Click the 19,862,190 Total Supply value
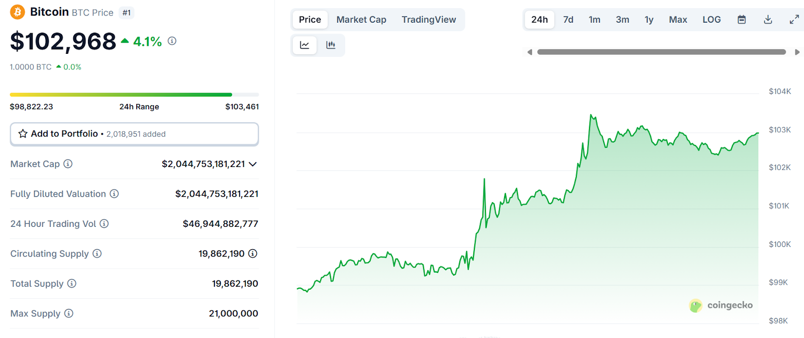Viewport: 804px width, 338px height. [x=235, y=284]
